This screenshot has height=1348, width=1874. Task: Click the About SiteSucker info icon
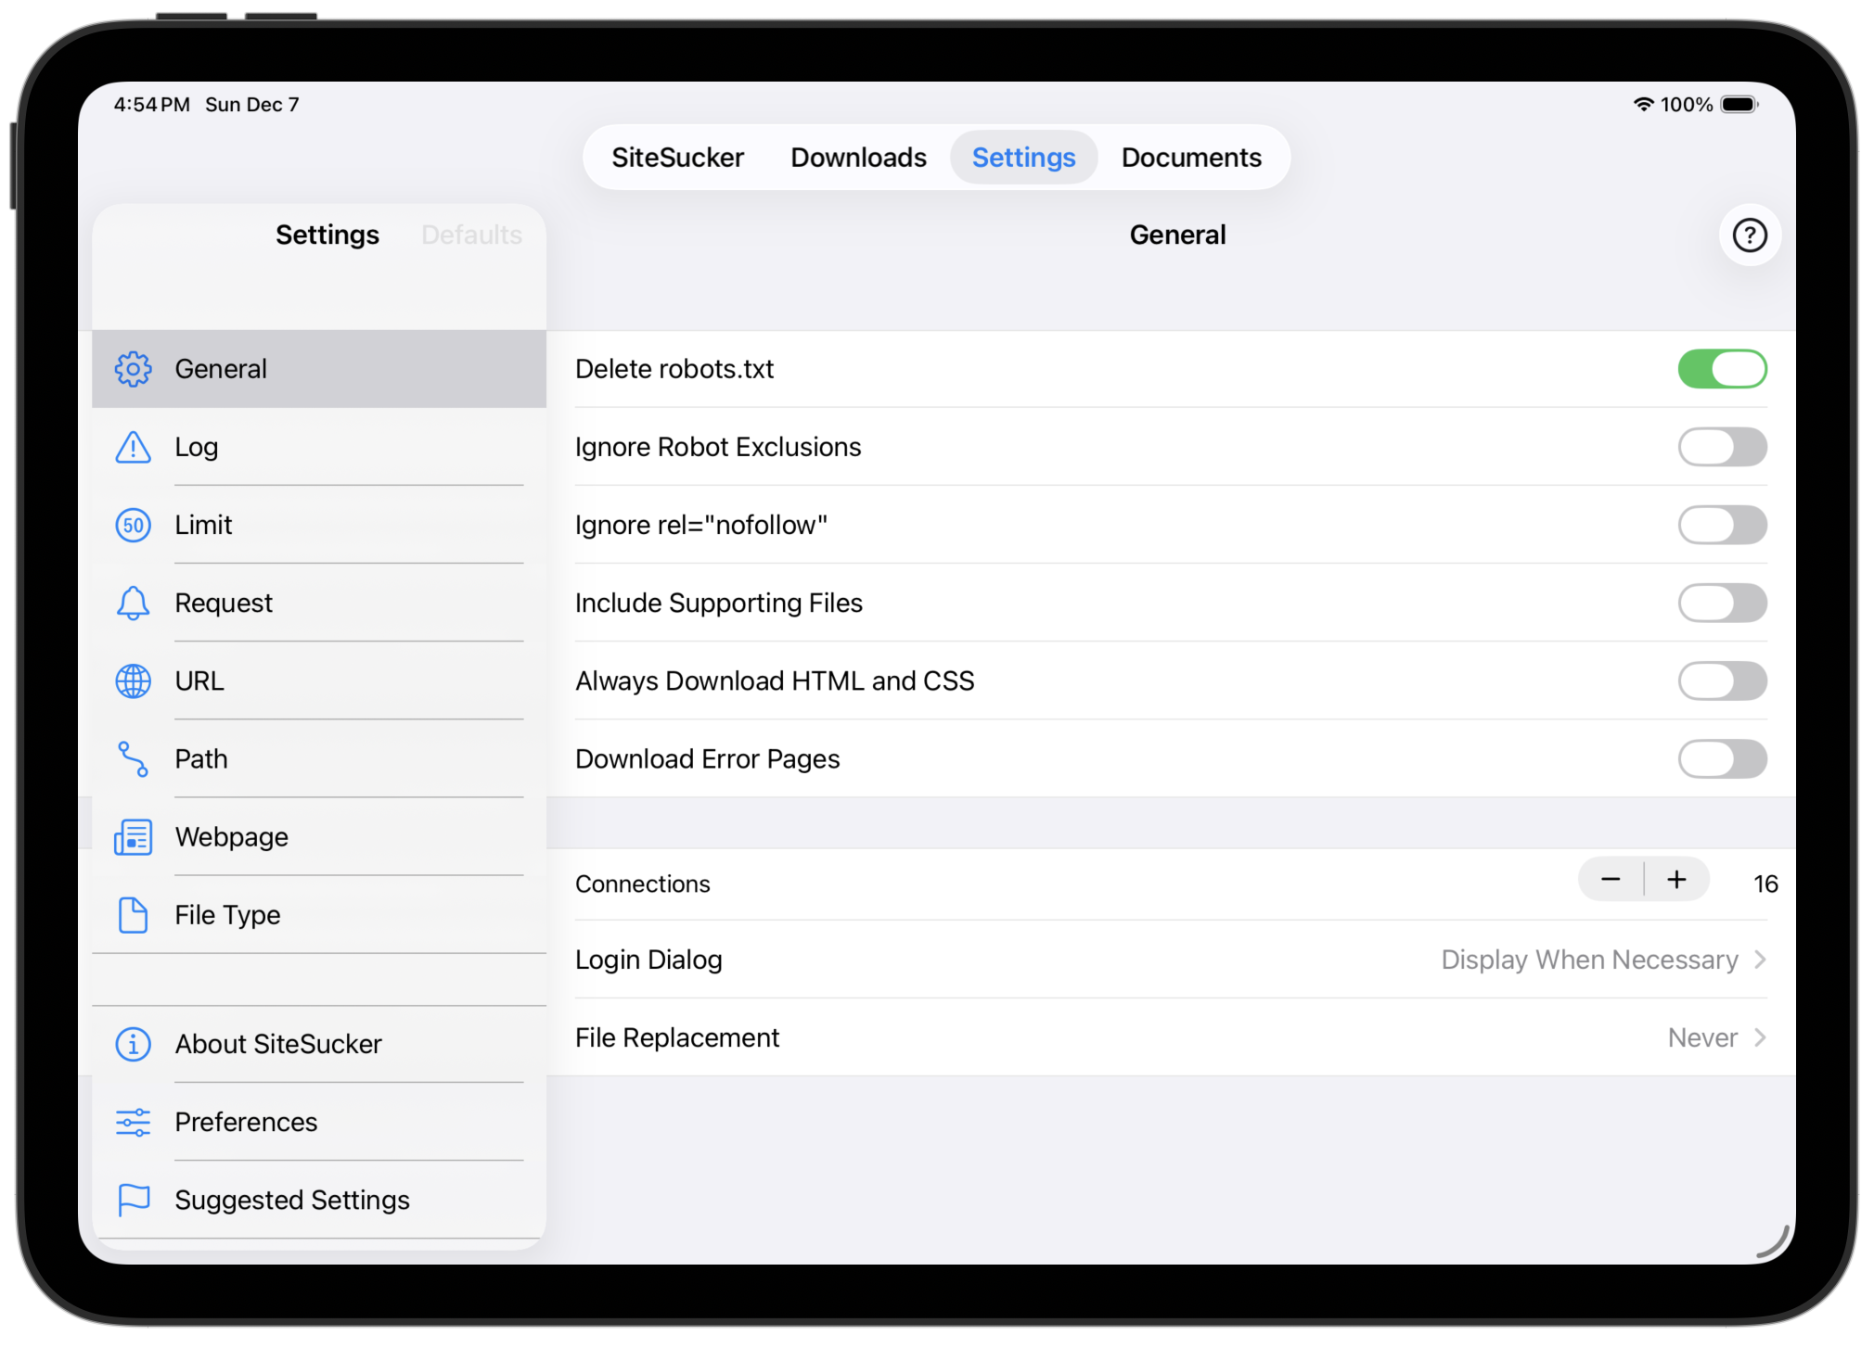[x=133, y=1044]
